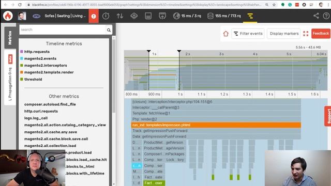
Task: Click the metrics panel scrollbar
Action: click(114, 76)
